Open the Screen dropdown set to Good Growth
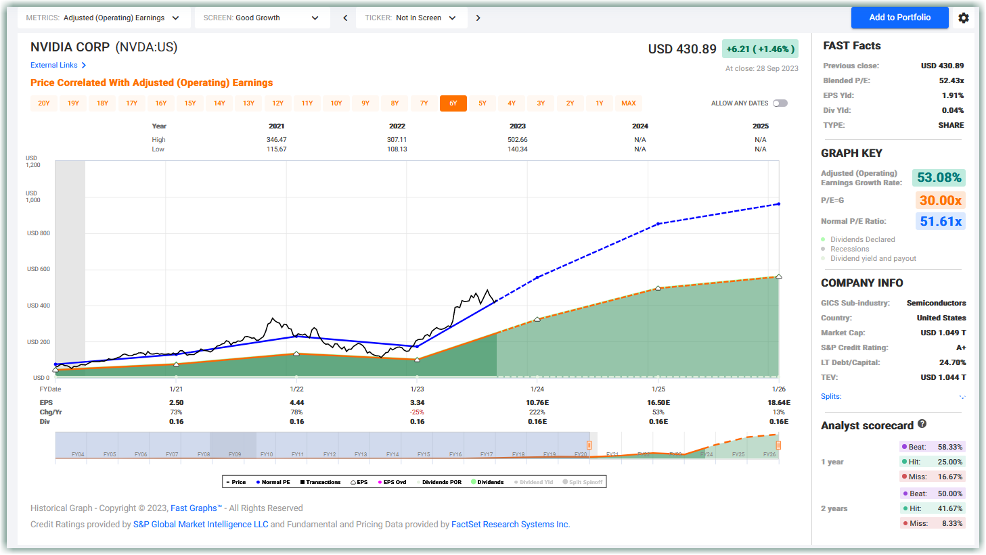 point(263,18)
